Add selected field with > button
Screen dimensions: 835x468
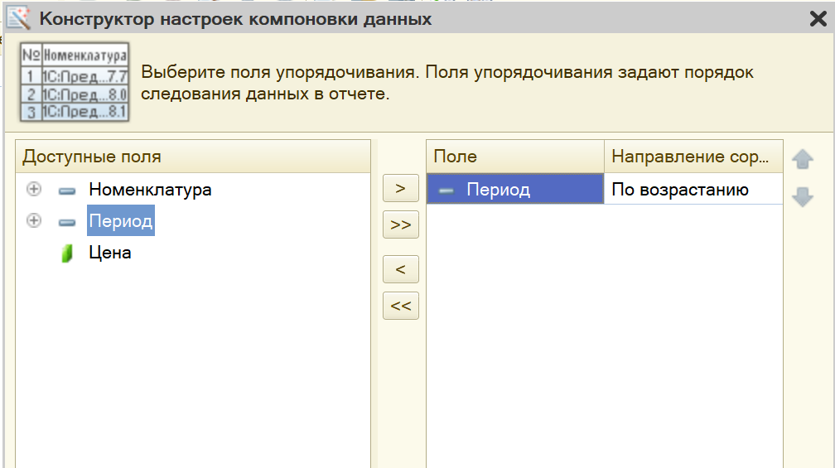point(400,188)
